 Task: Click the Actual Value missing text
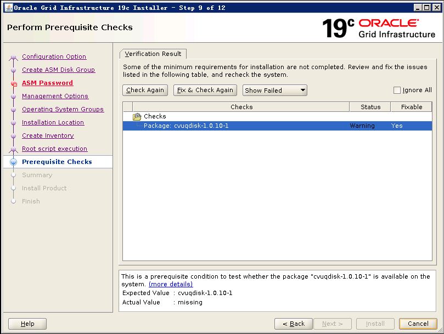coord(190,302)
